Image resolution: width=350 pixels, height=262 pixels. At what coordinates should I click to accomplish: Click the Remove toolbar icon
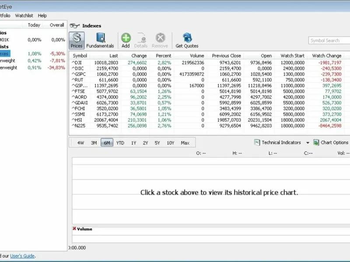point(160,41)
